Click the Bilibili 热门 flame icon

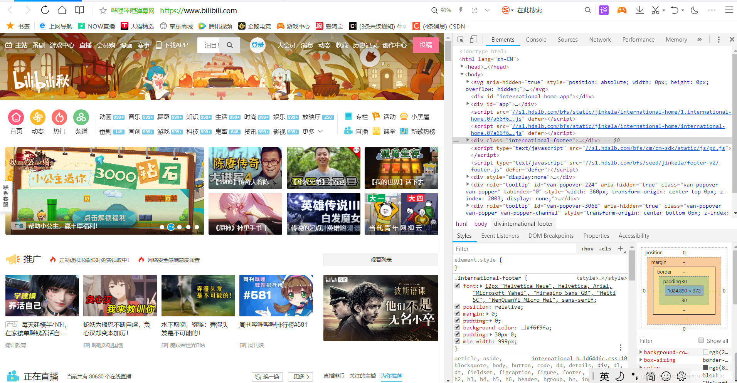pyautogui.click(x=59, y=117)
